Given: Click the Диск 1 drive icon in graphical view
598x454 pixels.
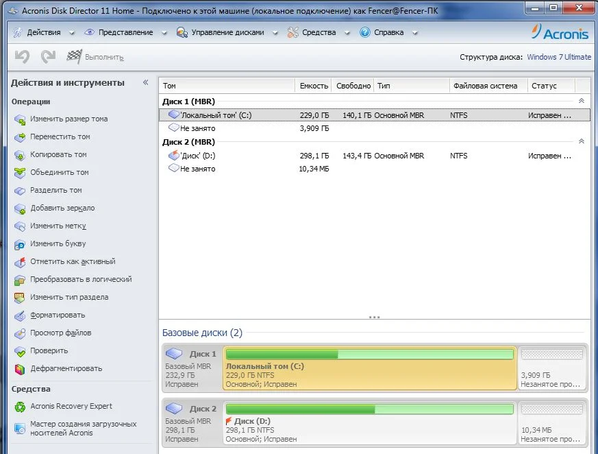Looking at the screenshot, I should point(174,354).
